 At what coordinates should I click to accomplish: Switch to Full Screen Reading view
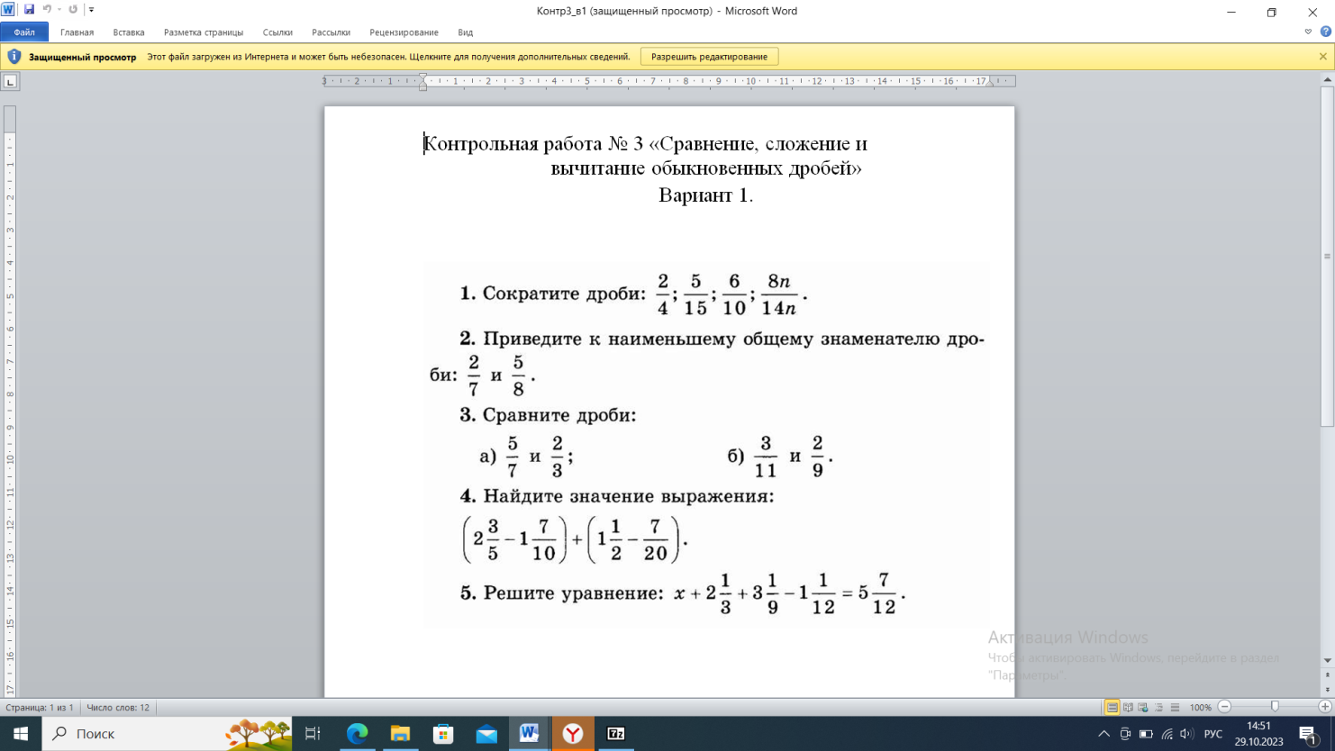[x=1128, y=708]
